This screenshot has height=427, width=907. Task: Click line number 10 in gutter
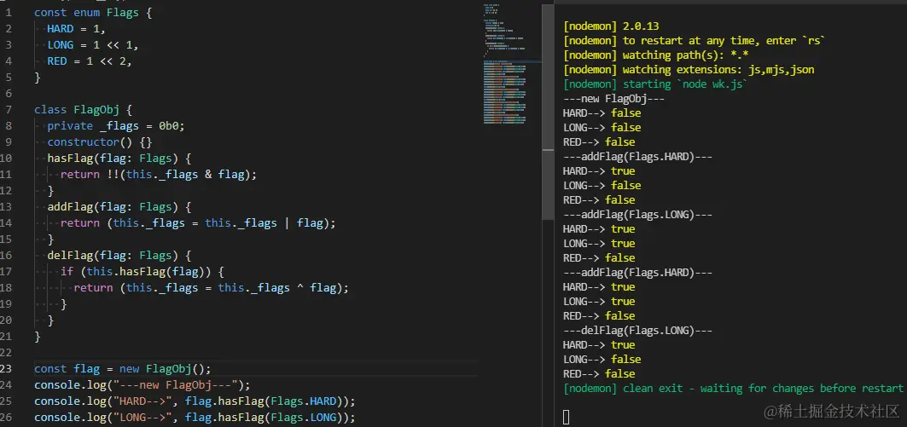click(x=6, y=158)
